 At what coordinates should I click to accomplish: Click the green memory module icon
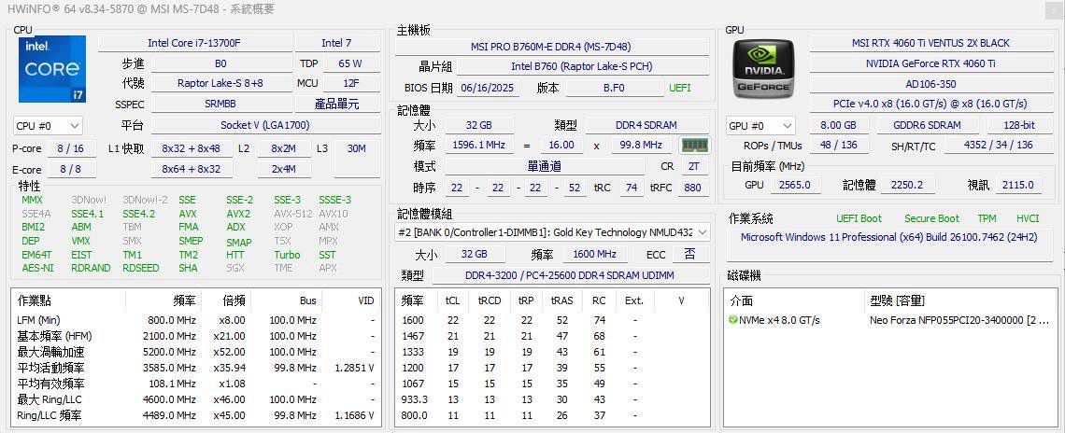point(694,146)
